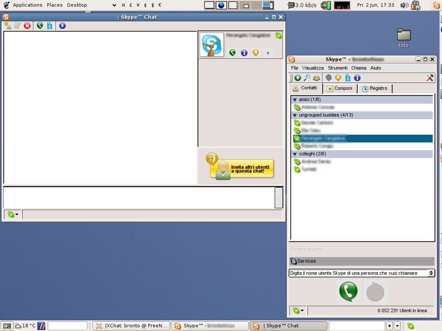Image resolution: width=442 pixels, height=331 pixels.
Task: Open the emoticon panel beside the message box
Action: pos(279,198)
